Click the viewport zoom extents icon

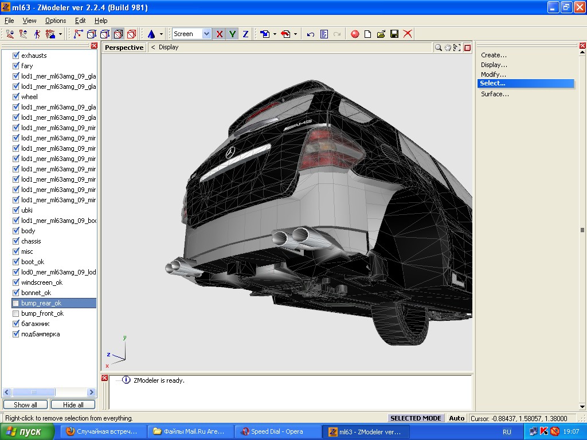pos(457,48)
